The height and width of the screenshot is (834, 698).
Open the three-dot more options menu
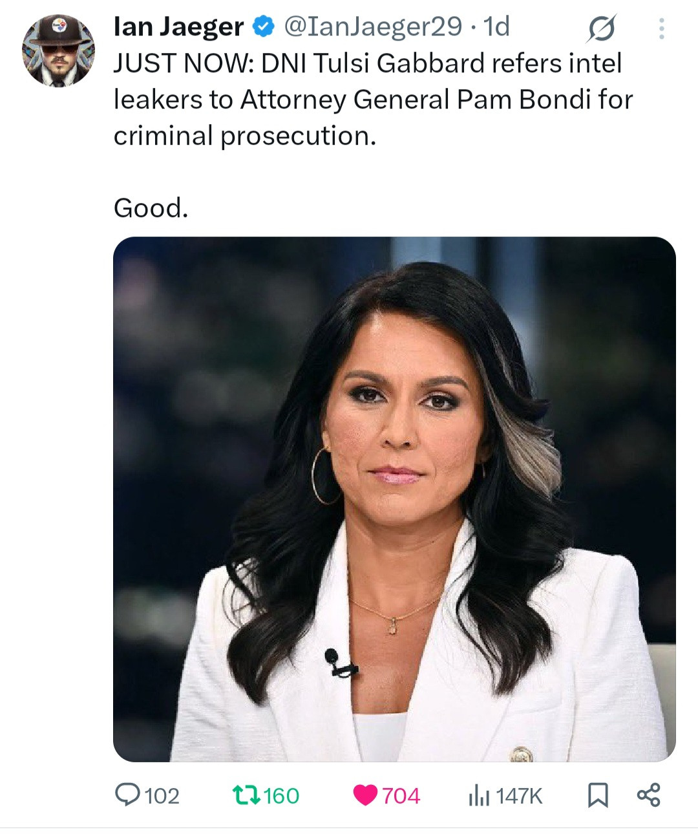point(661,28)
